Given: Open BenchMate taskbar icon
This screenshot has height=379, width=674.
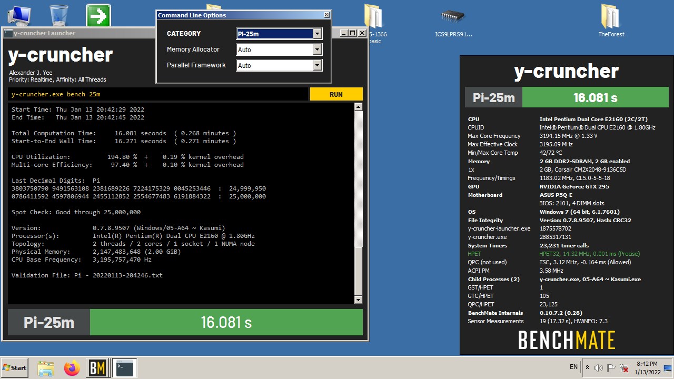Looking at the screenshot, I should tap(97, 368).
